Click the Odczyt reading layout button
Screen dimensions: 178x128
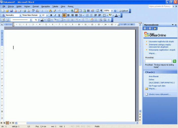pos(124,11)
